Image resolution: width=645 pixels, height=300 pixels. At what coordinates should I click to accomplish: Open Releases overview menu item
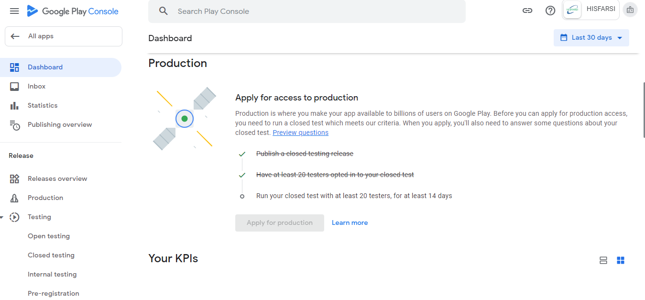(x=61, y=179)
